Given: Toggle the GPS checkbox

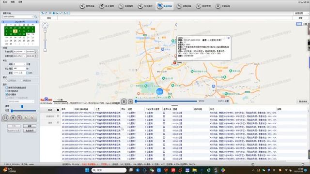Looking at the screenshot, I should pyautogui.click(x=28, y=73).
